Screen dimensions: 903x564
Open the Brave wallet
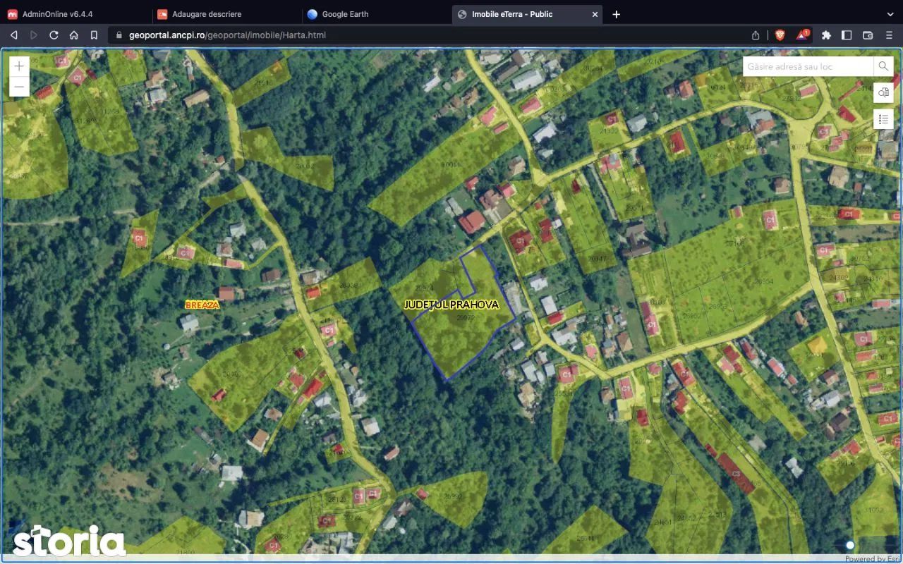coord(868,35)
